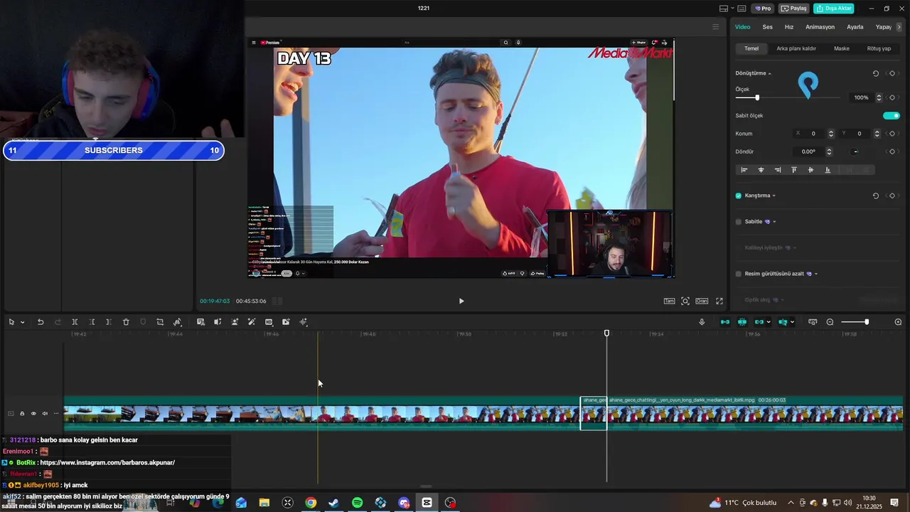Open the player panel hamburger menu
Image resolution: width=910 pixels, height=512 pixels.
click(715, 27)
